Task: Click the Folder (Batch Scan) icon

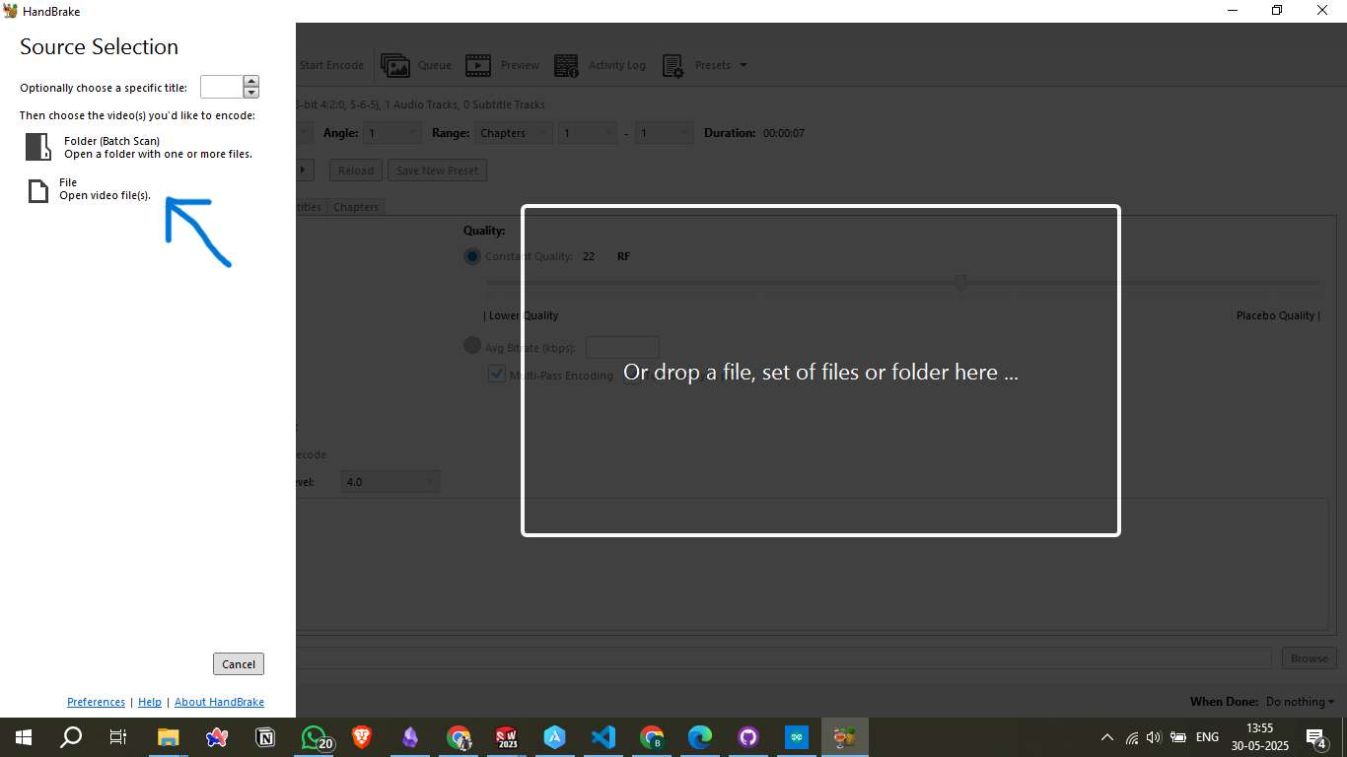Action: (x=38, y=147)
